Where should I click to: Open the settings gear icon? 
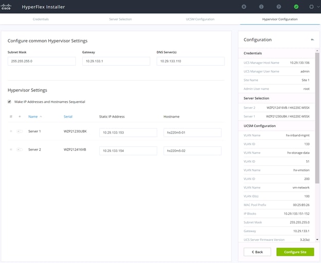pos(311,7)
